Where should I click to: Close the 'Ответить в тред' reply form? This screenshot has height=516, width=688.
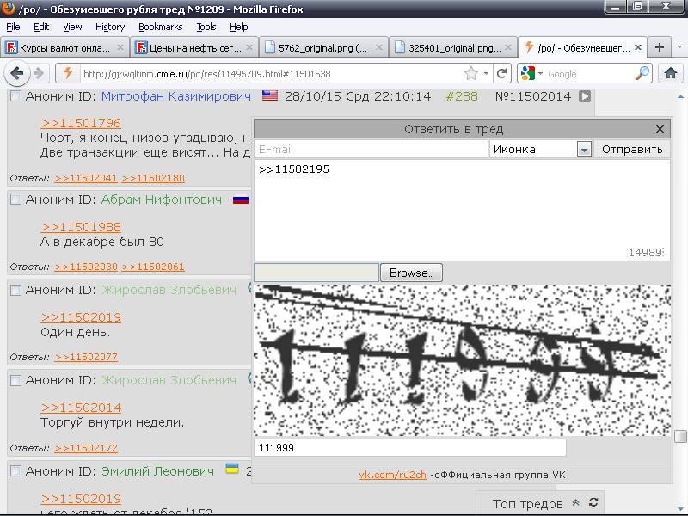tap(660, 129)
